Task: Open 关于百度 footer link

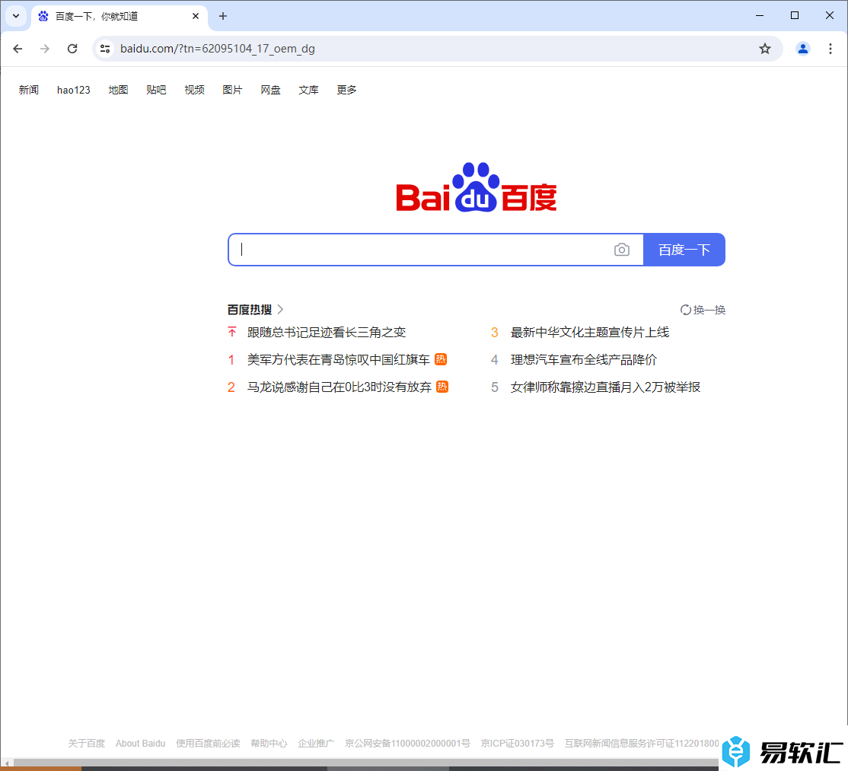Action: click(87, 744)
